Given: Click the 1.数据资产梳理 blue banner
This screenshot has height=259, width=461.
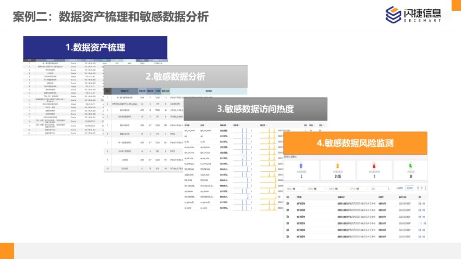Looking at the screenshot, I should pyautogui.click(x=95, y=47).
